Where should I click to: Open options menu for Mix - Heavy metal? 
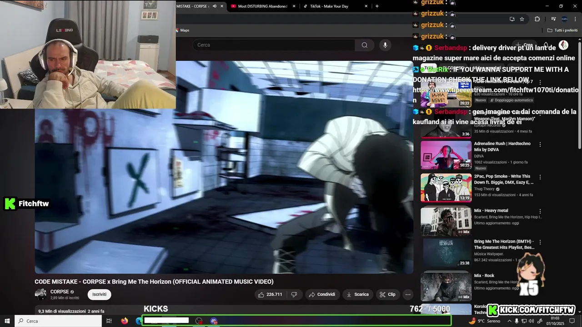point(540,211)
